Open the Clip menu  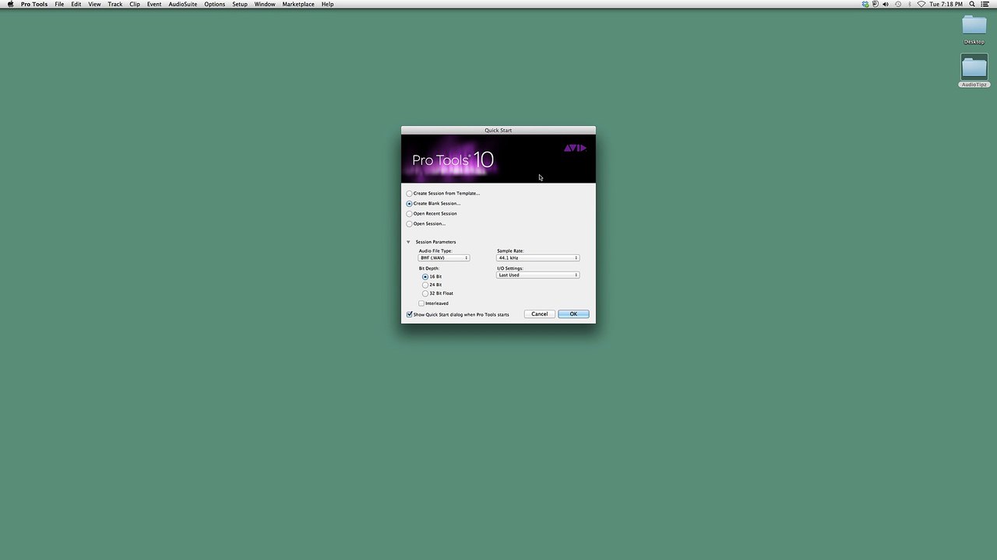pos(135,4)
